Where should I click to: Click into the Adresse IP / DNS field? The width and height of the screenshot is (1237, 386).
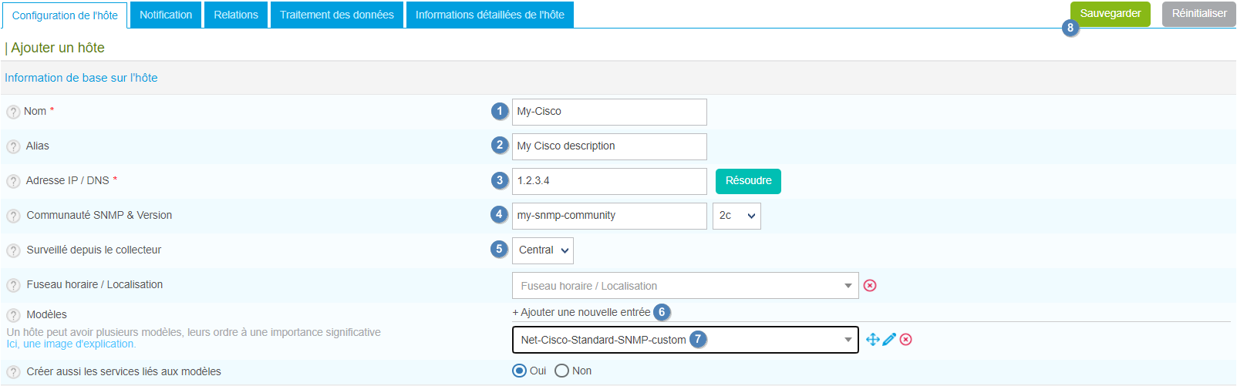(609, 181)
